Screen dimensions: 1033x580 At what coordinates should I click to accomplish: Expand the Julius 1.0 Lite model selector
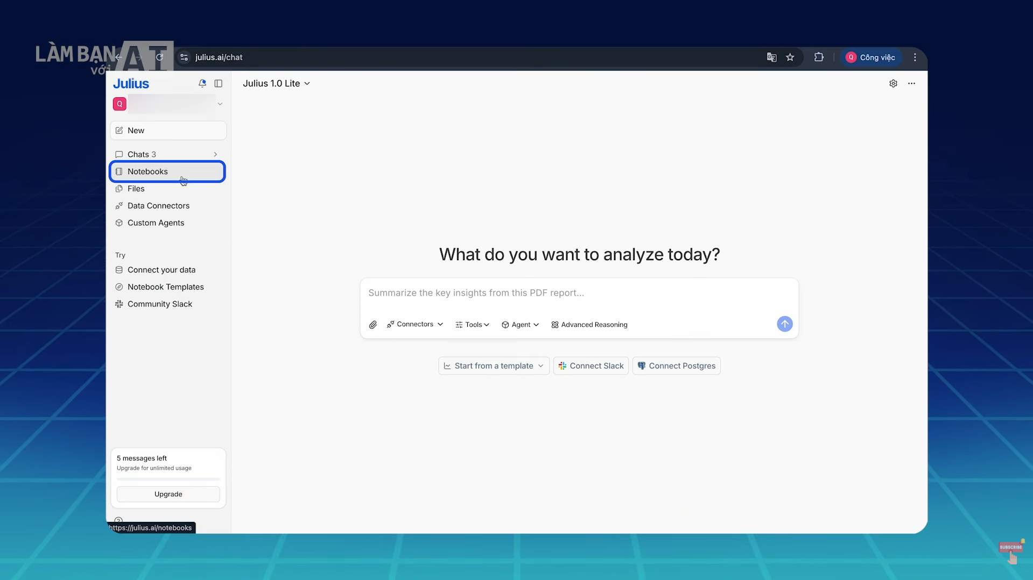tap(277, 83)
